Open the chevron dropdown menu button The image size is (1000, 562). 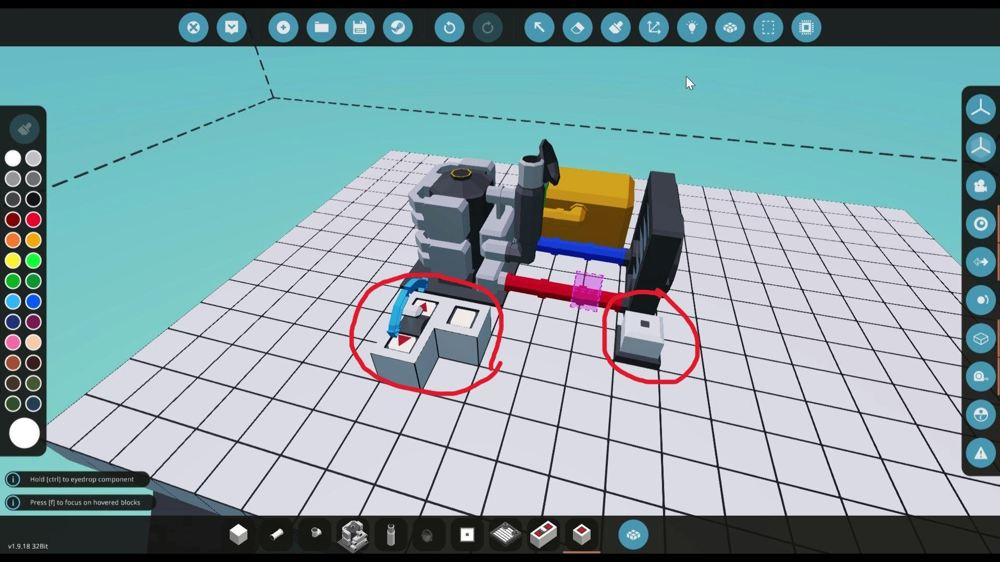[x=232, y=27]
